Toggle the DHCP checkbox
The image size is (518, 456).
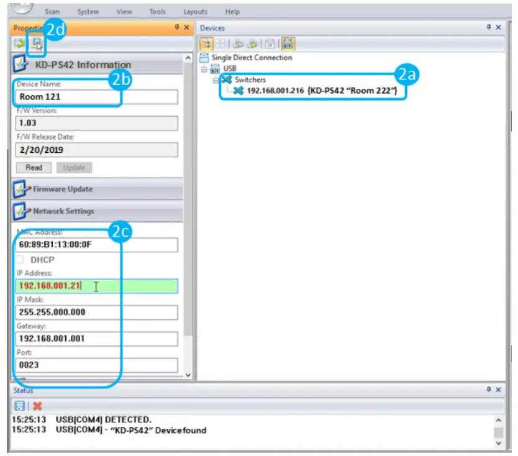tap(20, 260)
